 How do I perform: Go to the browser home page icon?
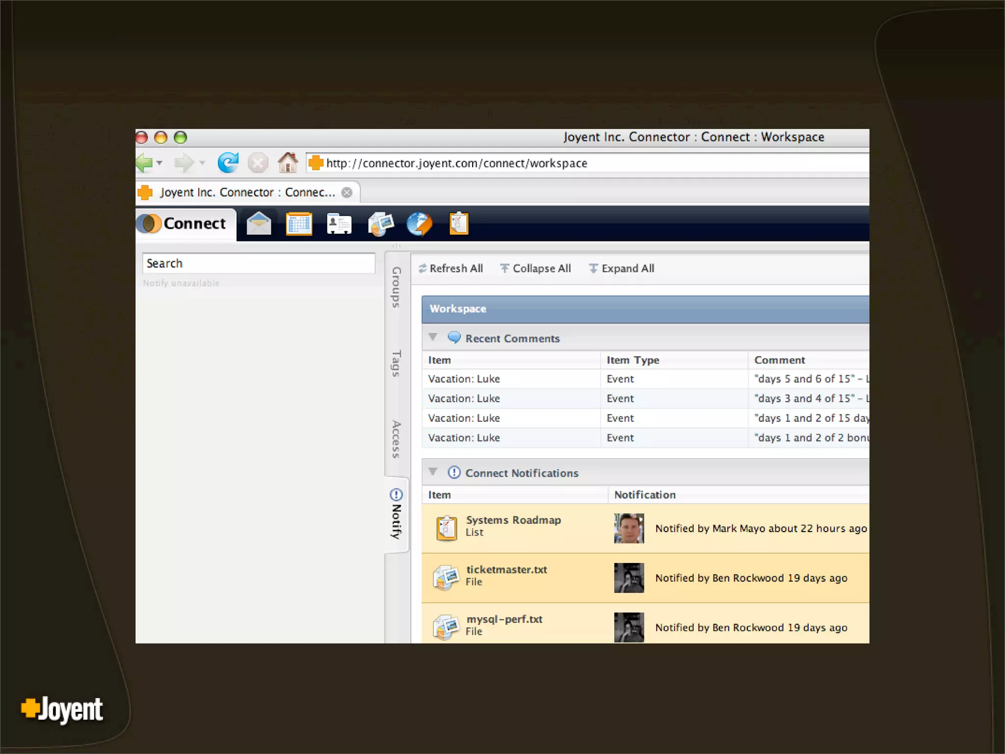coord(288,162)
